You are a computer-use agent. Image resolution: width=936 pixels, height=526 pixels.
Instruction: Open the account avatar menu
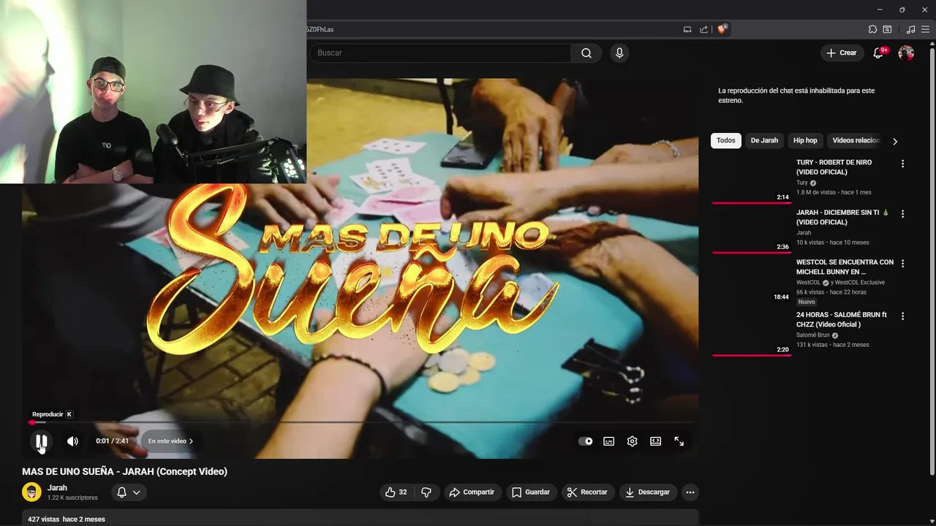coord(906,53)
